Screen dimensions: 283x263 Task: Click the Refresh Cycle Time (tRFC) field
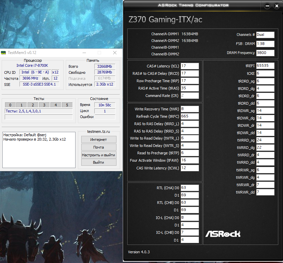190,116
